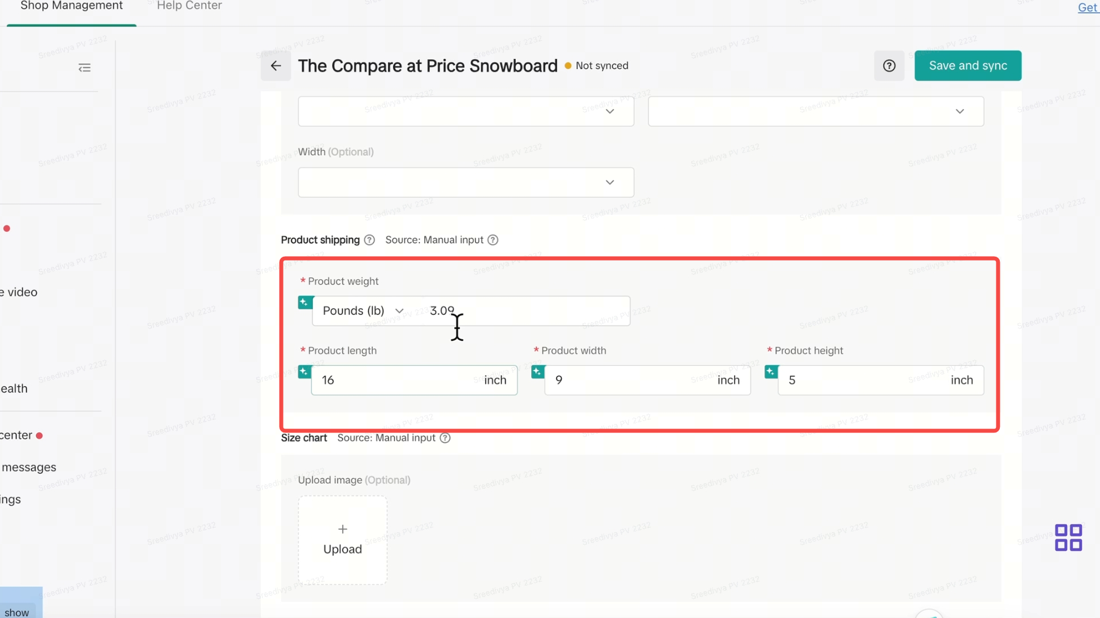Screen dimensions: 1100x618
Task: Open the help question mark button
Action: 889,66
